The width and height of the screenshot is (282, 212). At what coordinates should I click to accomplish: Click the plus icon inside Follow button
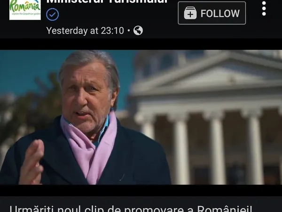(190, 13)
